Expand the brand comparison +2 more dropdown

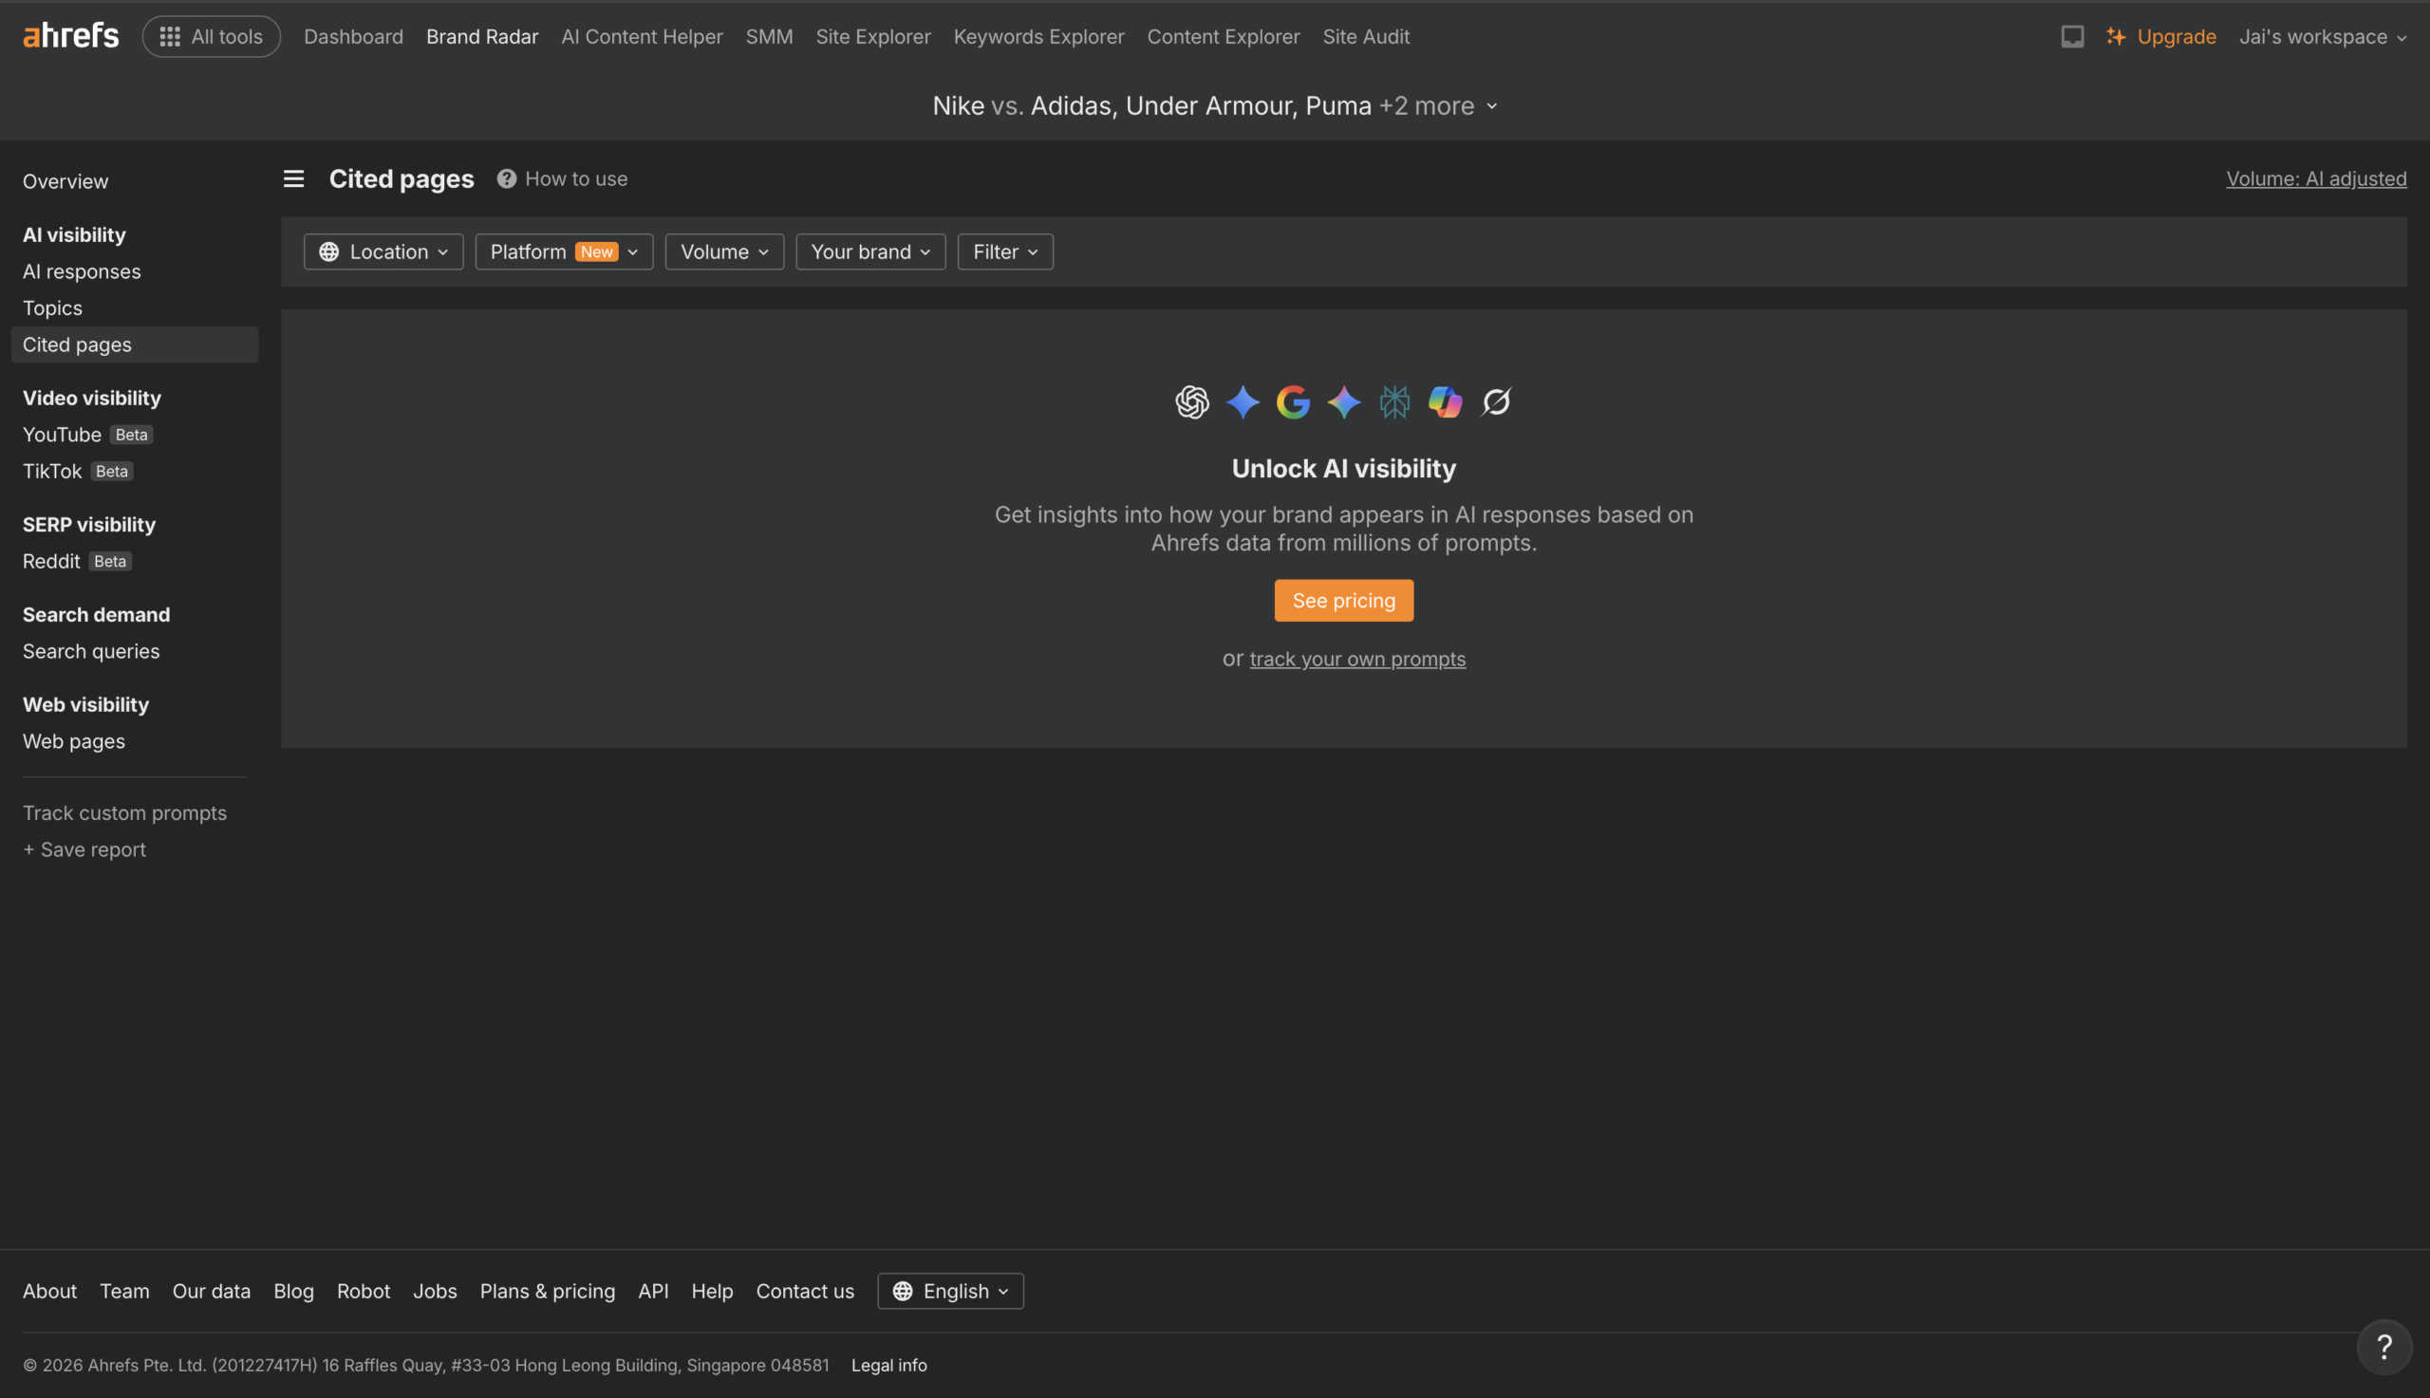pyautogui.click(x=1438, y=105)
